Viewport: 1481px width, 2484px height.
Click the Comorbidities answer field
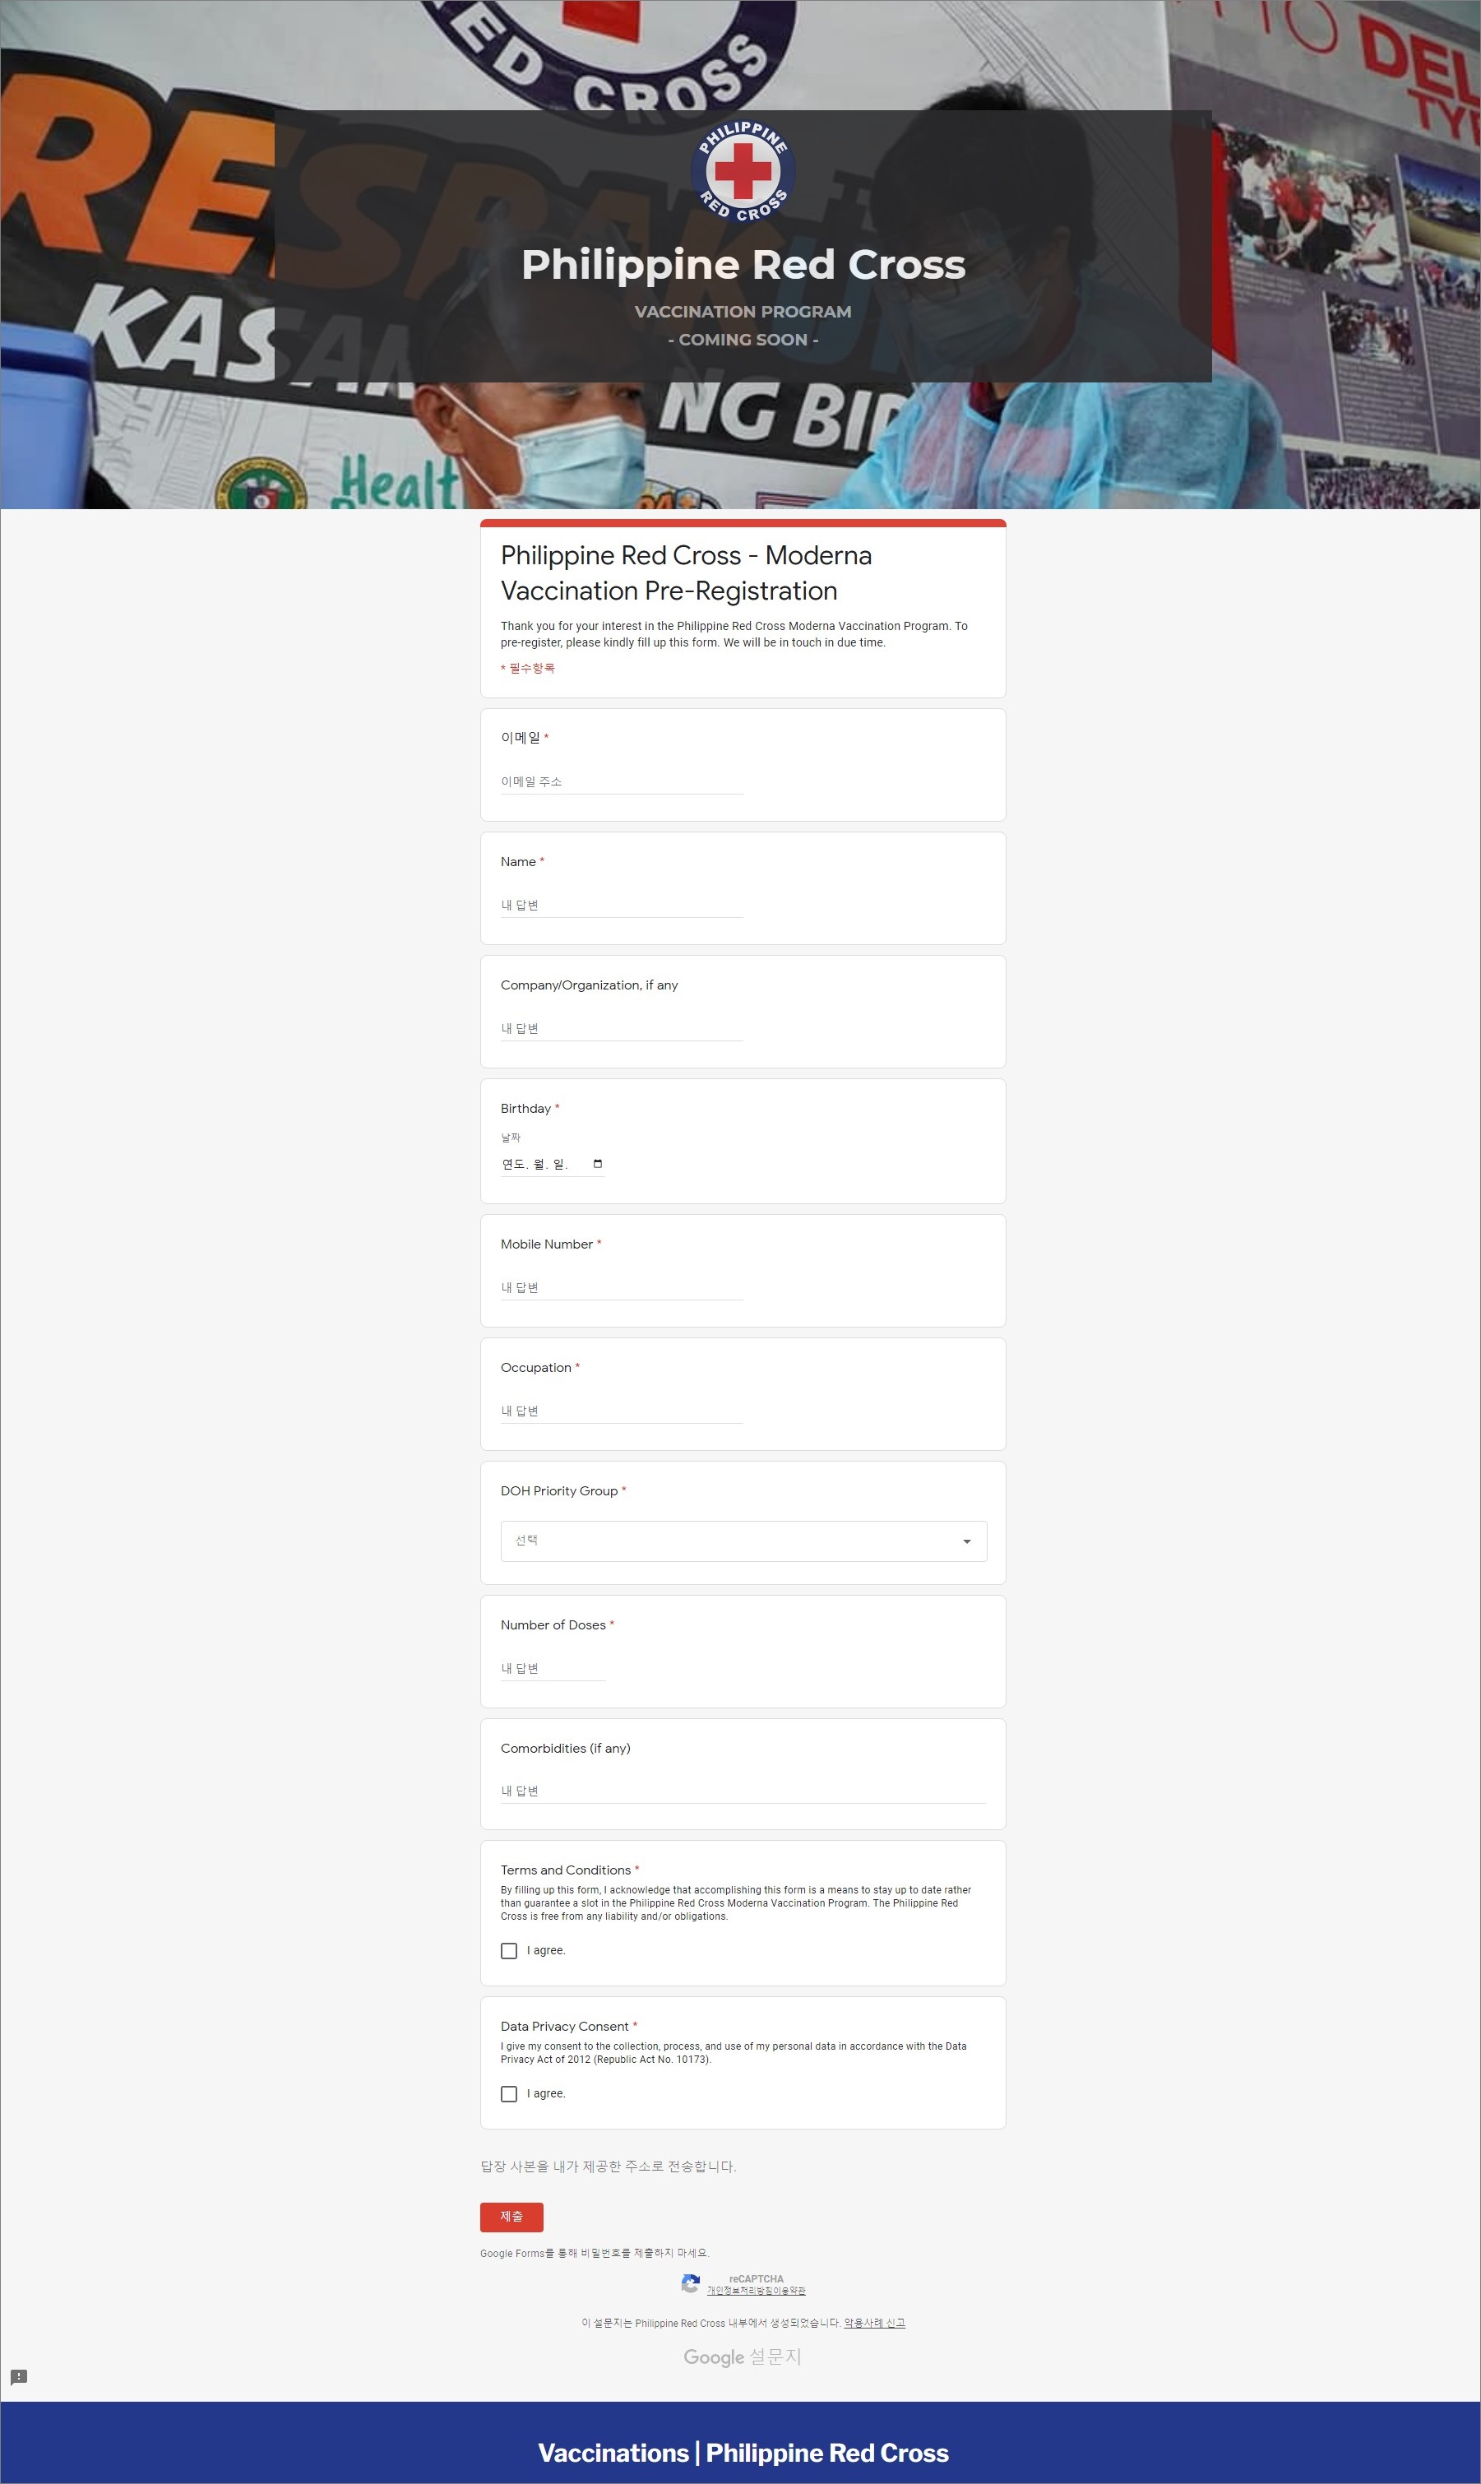[743, 1791]
